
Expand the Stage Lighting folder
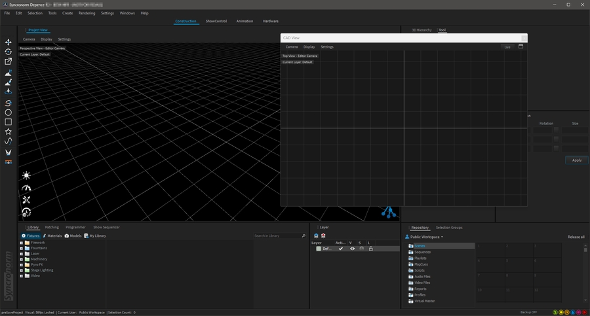22,270
